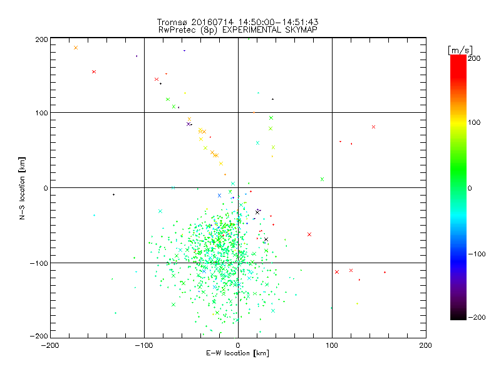This screenshot has width=501, height=376.
Task: Click the red region of the colorbar
Action: click(458, 66)
